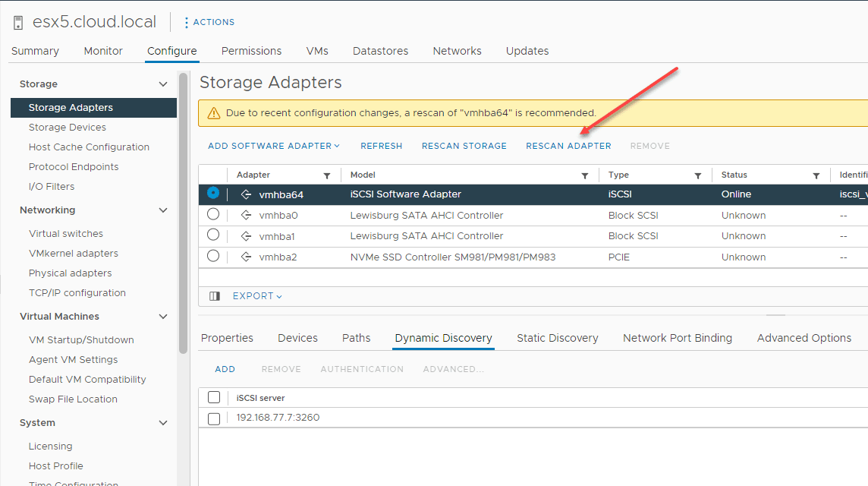Select the vmhba1 adapter radio button

[213, 235]
